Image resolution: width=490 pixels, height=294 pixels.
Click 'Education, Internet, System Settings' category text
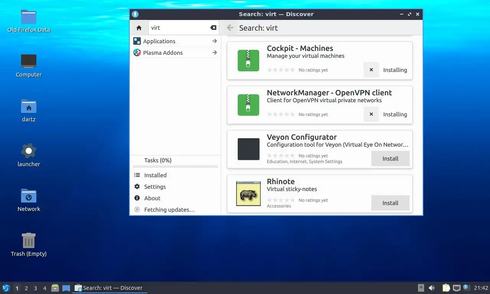(304, 162)
